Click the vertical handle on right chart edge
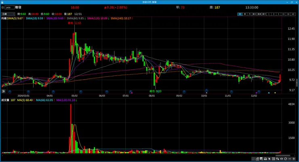This screenshot has height=162, width=299. [297, 83]
